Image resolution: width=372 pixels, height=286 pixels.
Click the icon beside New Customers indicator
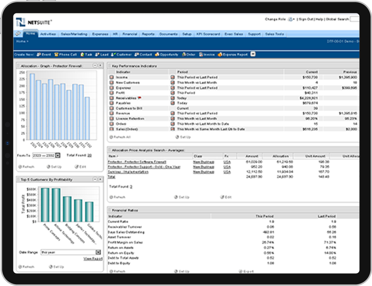(x=112, y=83)
